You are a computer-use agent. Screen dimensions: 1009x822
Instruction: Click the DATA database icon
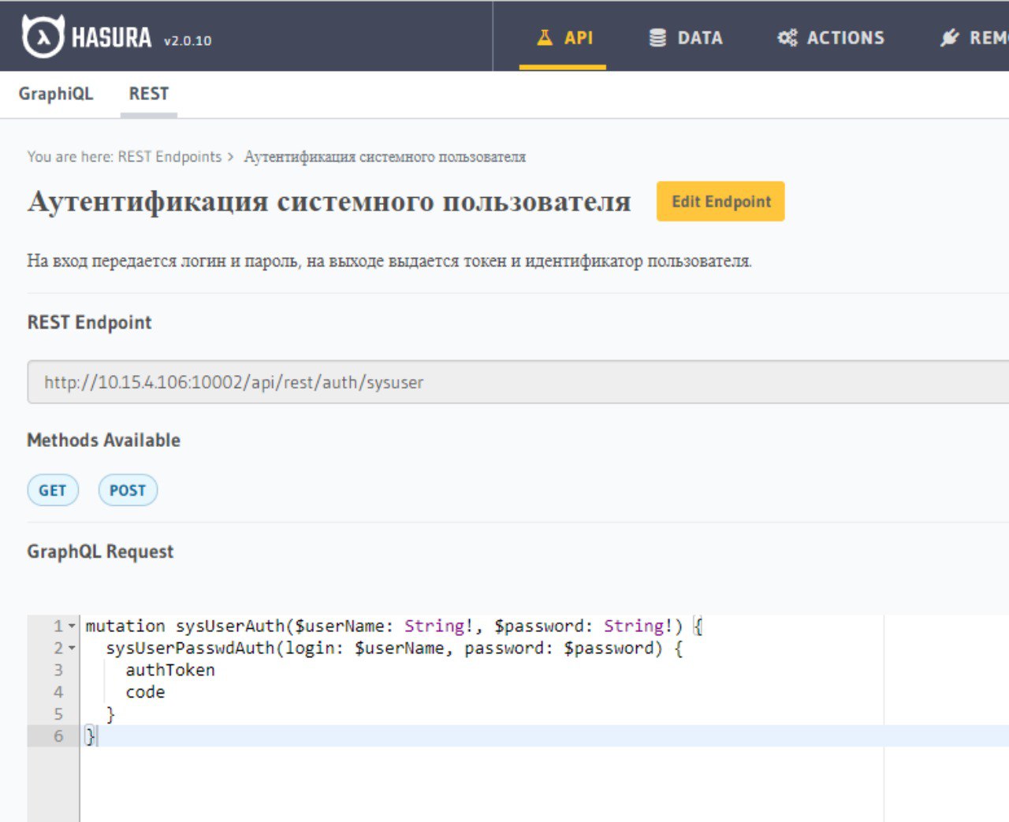click(x=657, y=37)
